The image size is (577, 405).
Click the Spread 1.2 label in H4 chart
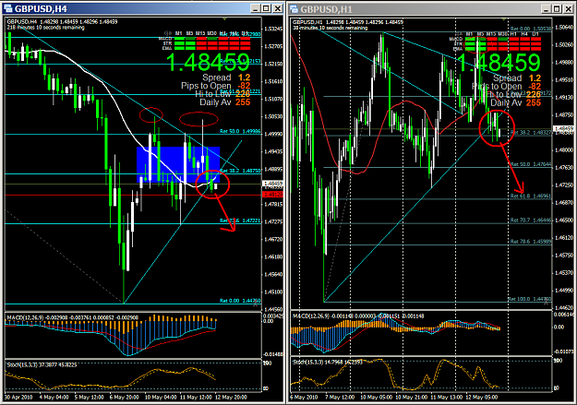coord(226,77)
